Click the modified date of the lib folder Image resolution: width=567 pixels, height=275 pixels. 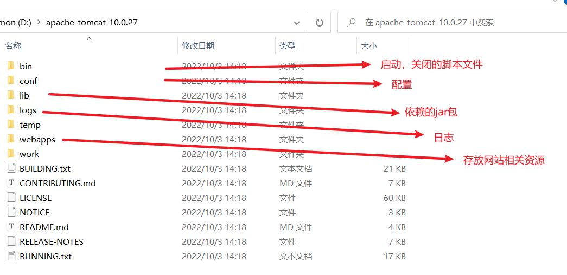pyautogui.click(x=214, y=96)
